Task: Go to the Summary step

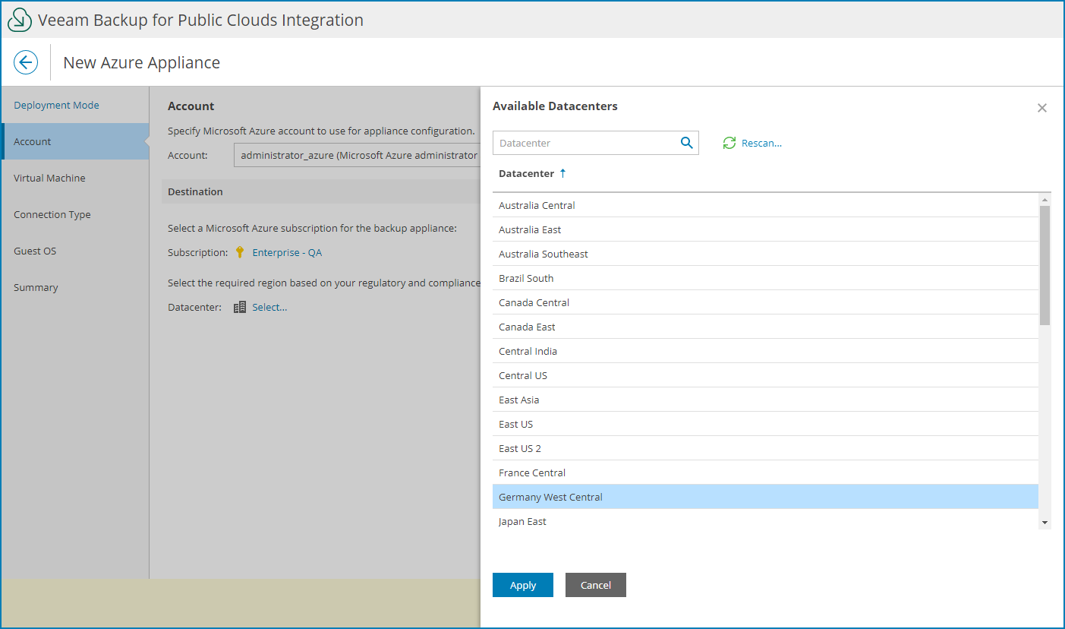Action: click(36, 287)
